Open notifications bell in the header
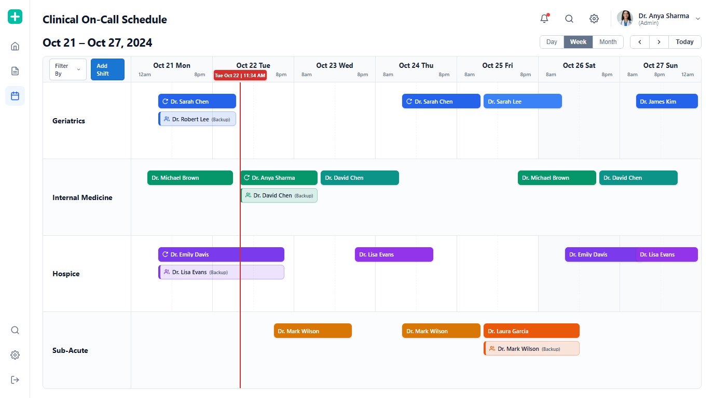The height and width of the screenshot is (398, 714). click(544, 19)
